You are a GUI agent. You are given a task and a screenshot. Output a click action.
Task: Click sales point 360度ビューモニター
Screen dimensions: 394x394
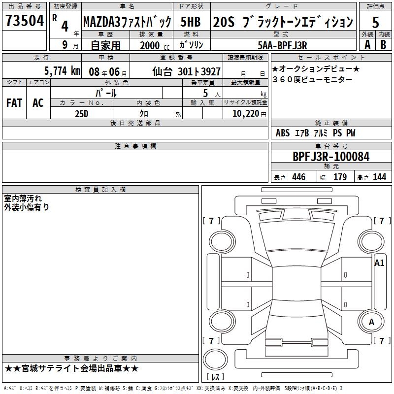tap(312, 79)
